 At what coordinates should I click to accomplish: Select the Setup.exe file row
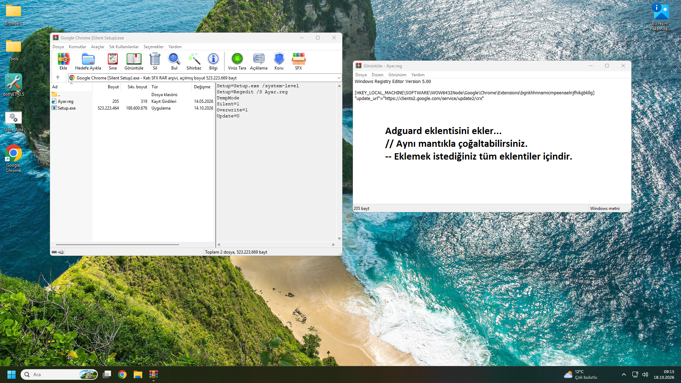(x=133, y=108)
